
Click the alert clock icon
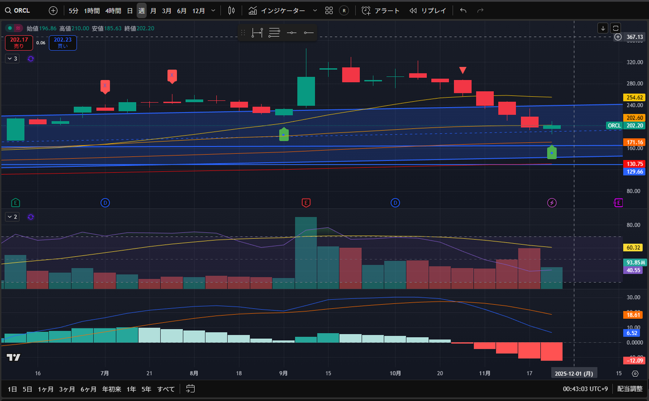(366, 10)
